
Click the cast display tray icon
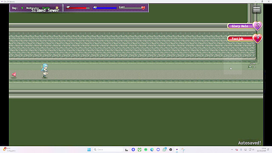[x=246, y=150]
